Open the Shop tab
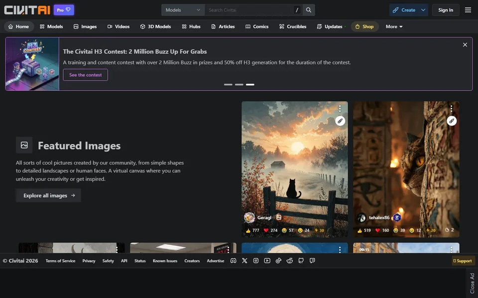478x298 pixels. [364, 26]
